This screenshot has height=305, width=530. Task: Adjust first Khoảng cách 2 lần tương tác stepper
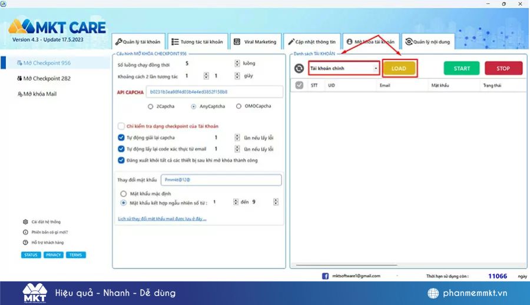pos(206,76)
